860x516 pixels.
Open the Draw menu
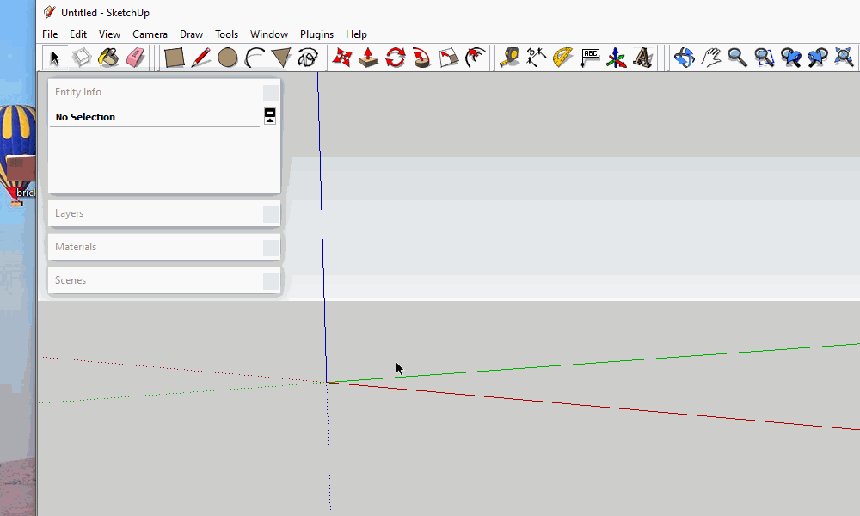coord(192,34)
